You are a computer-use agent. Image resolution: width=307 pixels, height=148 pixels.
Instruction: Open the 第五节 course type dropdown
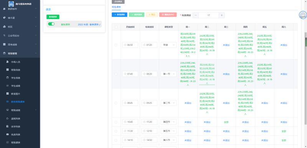pos(168,131)
